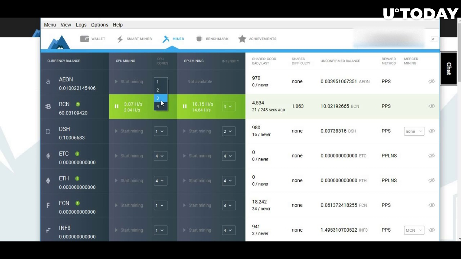Click the MinerGate mountain logo
Screen dimensions: 461x259
click(x=59, y=42)
